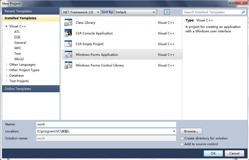Select the Visual C++ tree label
This screenshot has width=249, height=160.
point(18,26)
